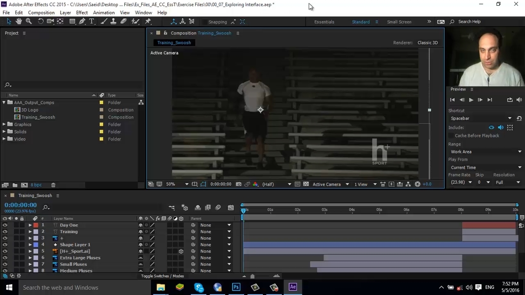Open the 50% magnification dropdown
The height and width of the screenshot is (295, 525).
[x=177, y=184]
